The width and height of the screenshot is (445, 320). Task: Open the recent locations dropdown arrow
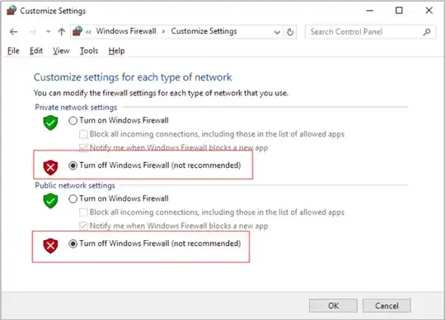coord(49,31)
